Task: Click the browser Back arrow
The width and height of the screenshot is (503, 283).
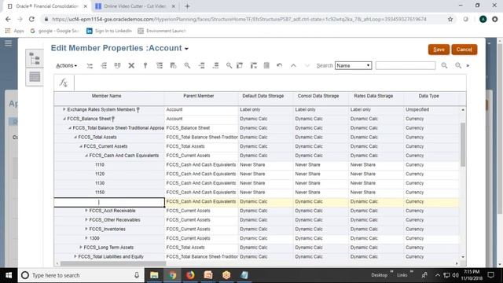Action: pyautogui.click(x=8, y=19)
